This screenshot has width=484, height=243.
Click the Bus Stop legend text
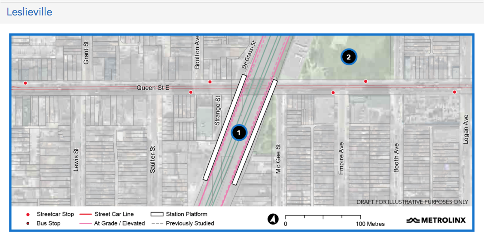point(49,224)
